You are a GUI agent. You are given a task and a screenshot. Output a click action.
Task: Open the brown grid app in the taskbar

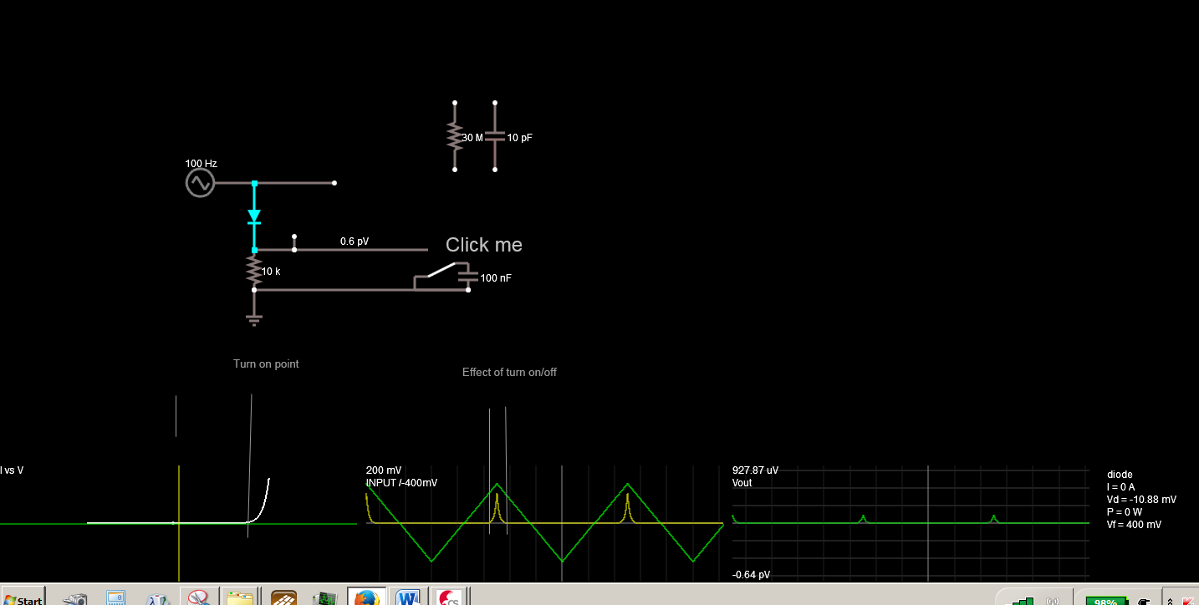284,597
